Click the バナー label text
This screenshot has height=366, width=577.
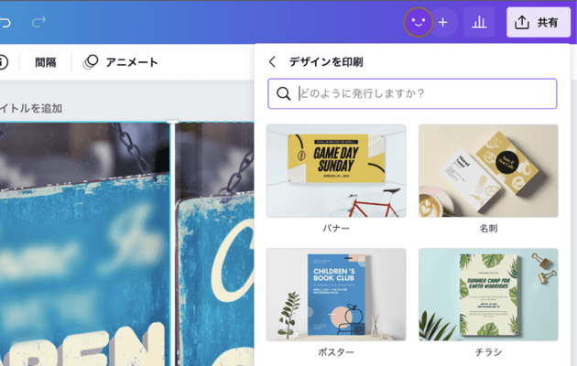pos(336,228)
